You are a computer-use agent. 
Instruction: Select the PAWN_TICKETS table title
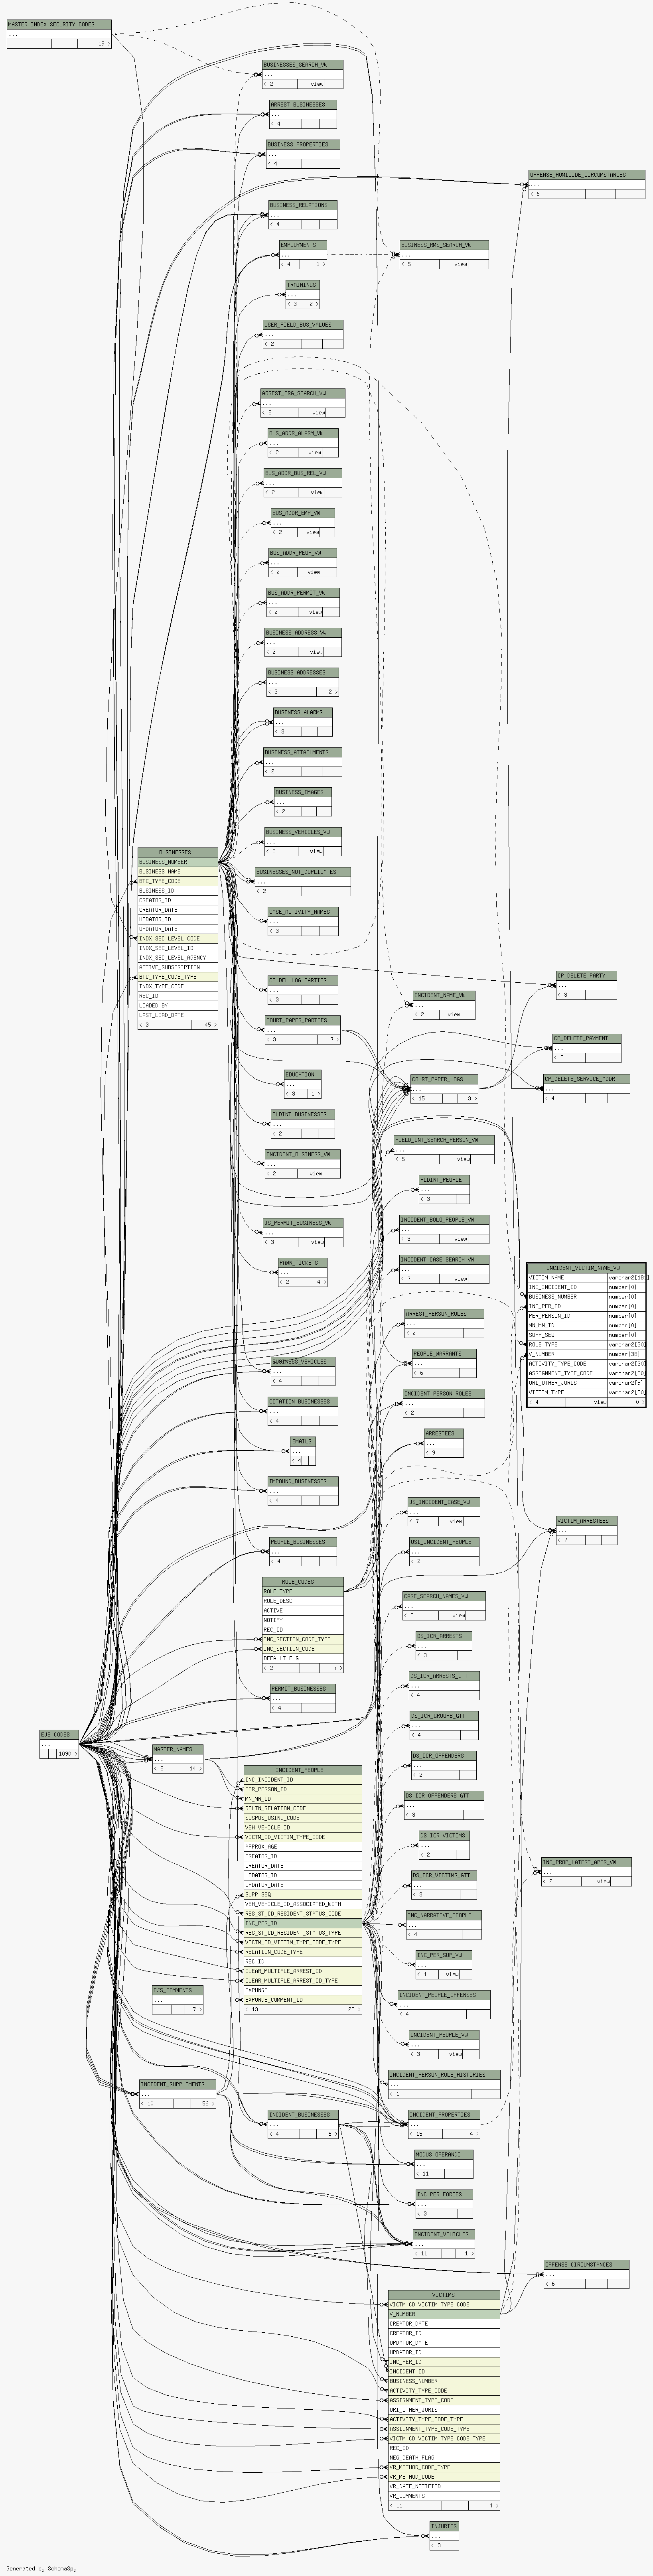coord(303,1263)
